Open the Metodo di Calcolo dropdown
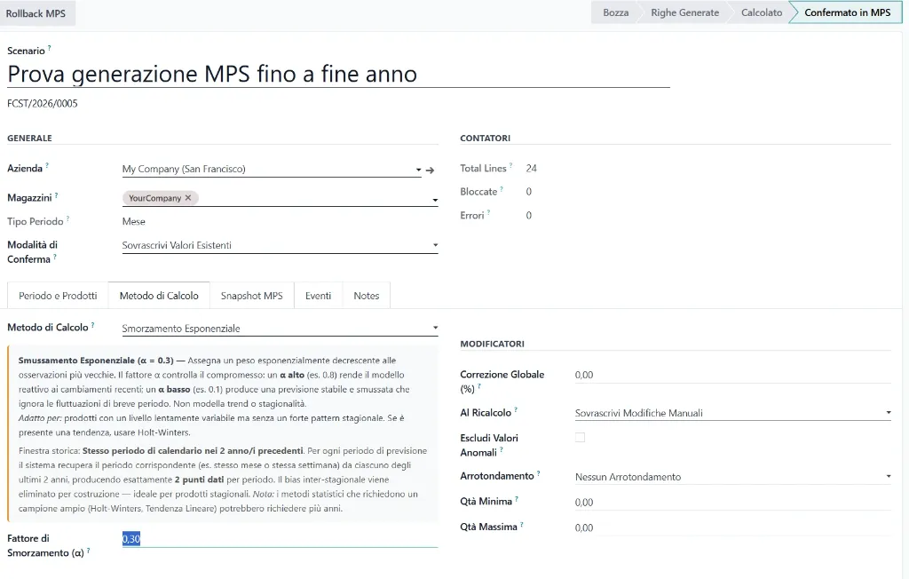 (x=435, y=328)
